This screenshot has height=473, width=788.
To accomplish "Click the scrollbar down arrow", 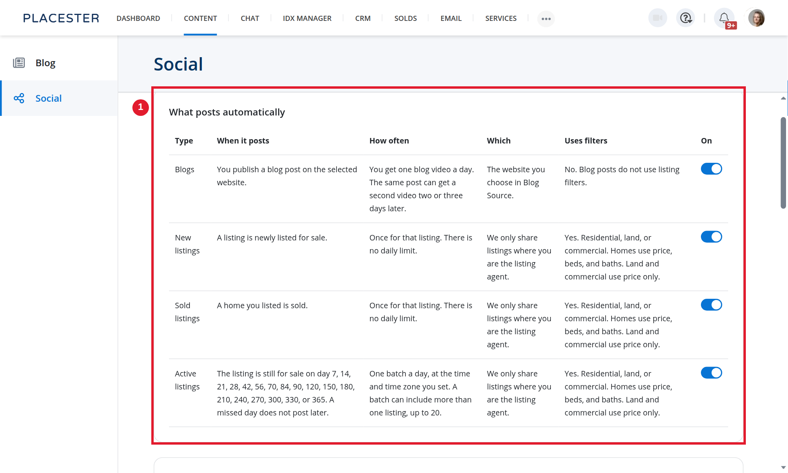I will point(783,467).
